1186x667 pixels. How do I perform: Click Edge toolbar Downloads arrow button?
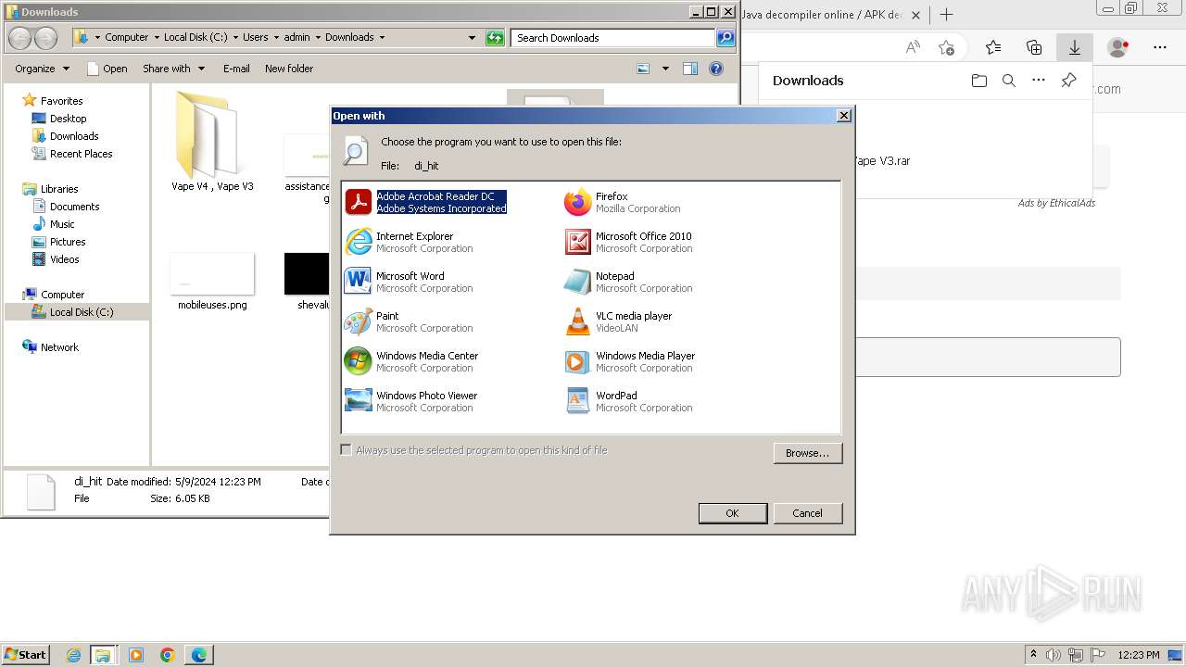1075,47
